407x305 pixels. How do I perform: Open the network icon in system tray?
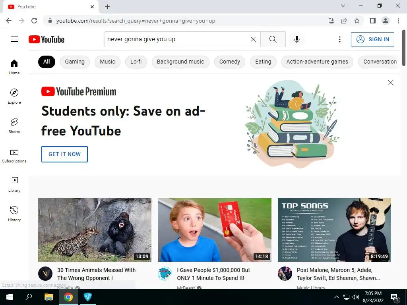click(346, 297)
